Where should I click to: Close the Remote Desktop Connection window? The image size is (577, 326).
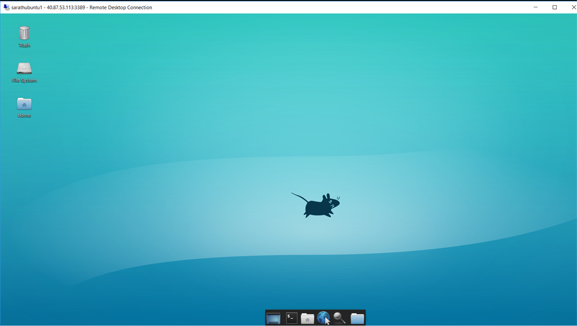[572, 7]
